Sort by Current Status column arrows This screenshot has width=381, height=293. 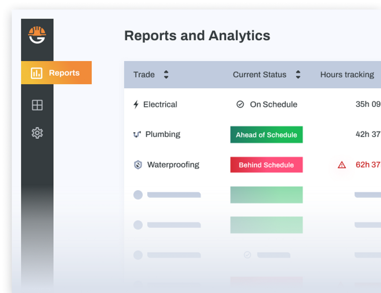pos(298,74)
